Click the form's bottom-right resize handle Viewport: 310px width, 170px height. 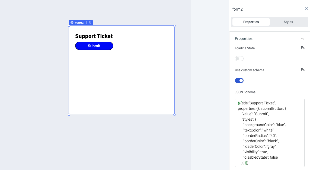click(174, 115)
